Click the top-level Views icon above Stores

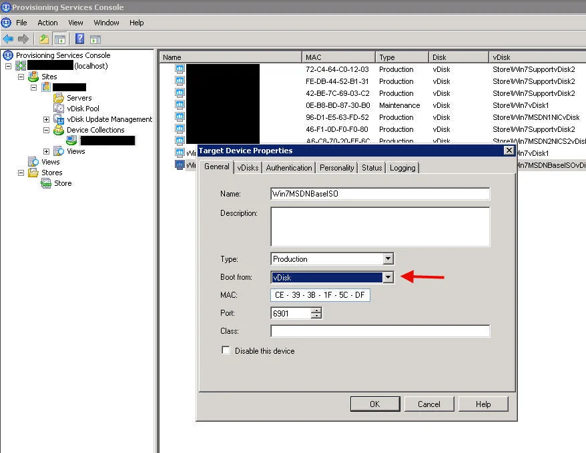[33, 162]
